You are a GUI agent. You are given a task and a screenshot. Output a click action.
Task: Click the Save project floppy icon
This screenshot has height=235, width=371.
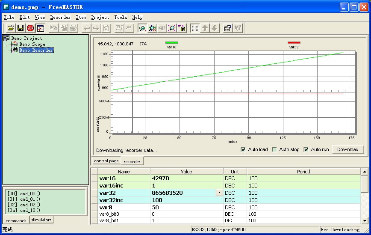[21, 28]
